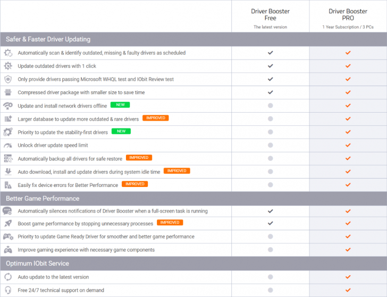This screenshot has height=297, width=387.
Task: Click the WHQL shield icon
Action: 8,79
